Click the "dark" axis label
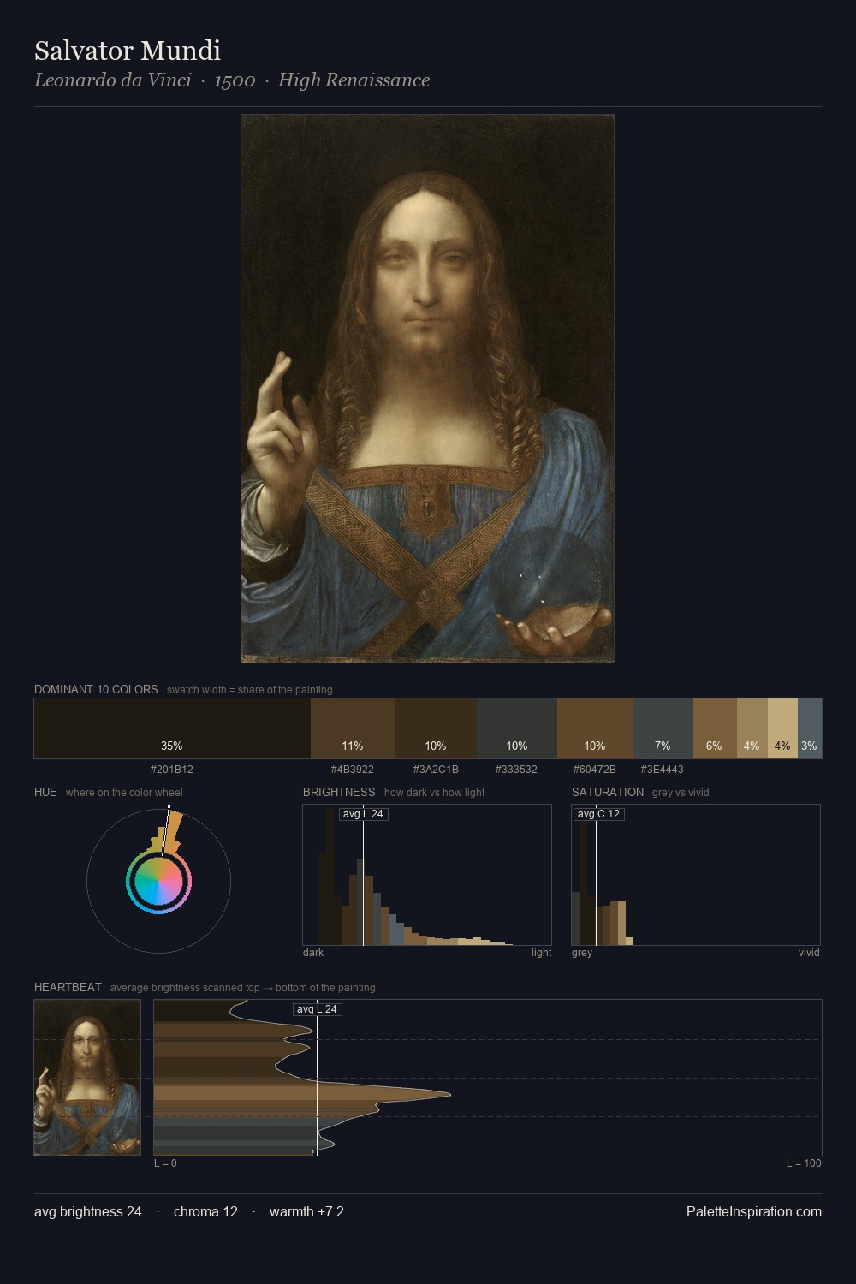 313,953
